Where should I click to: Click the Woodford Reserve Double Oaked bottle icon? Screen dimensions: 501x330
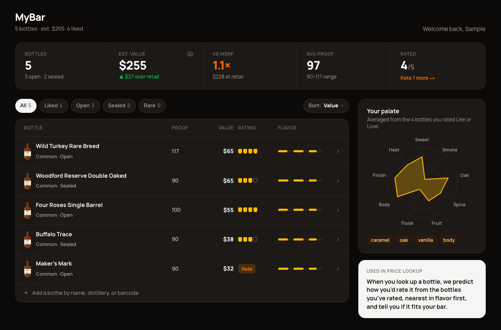28,181
